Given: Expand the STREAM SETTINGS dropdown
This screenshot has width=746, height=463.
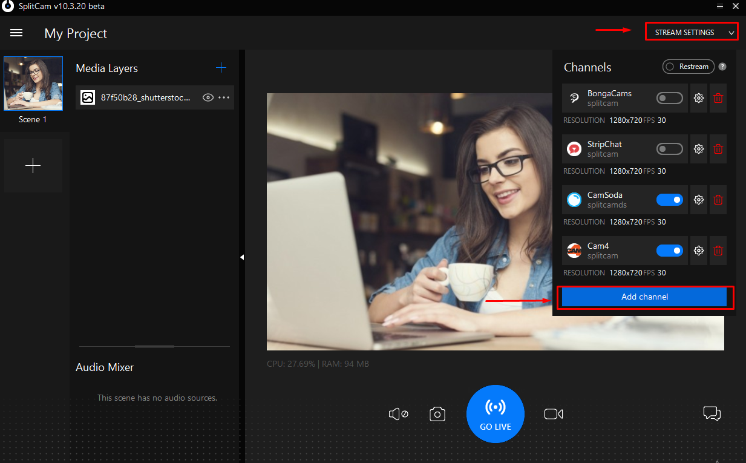Looking at the screenshot, I should tap(692, 33).
